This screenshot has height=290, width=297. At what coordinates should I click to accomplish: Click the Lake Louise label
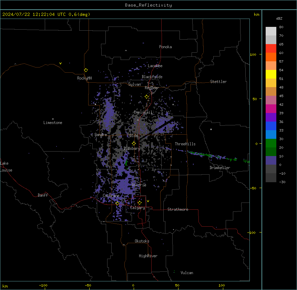(6, 167)
